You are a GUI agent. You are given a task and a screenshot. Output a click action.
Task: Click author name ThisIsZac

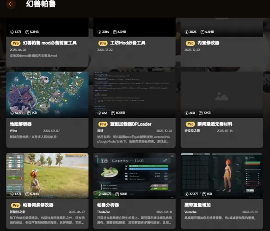(x=104, y=212)
